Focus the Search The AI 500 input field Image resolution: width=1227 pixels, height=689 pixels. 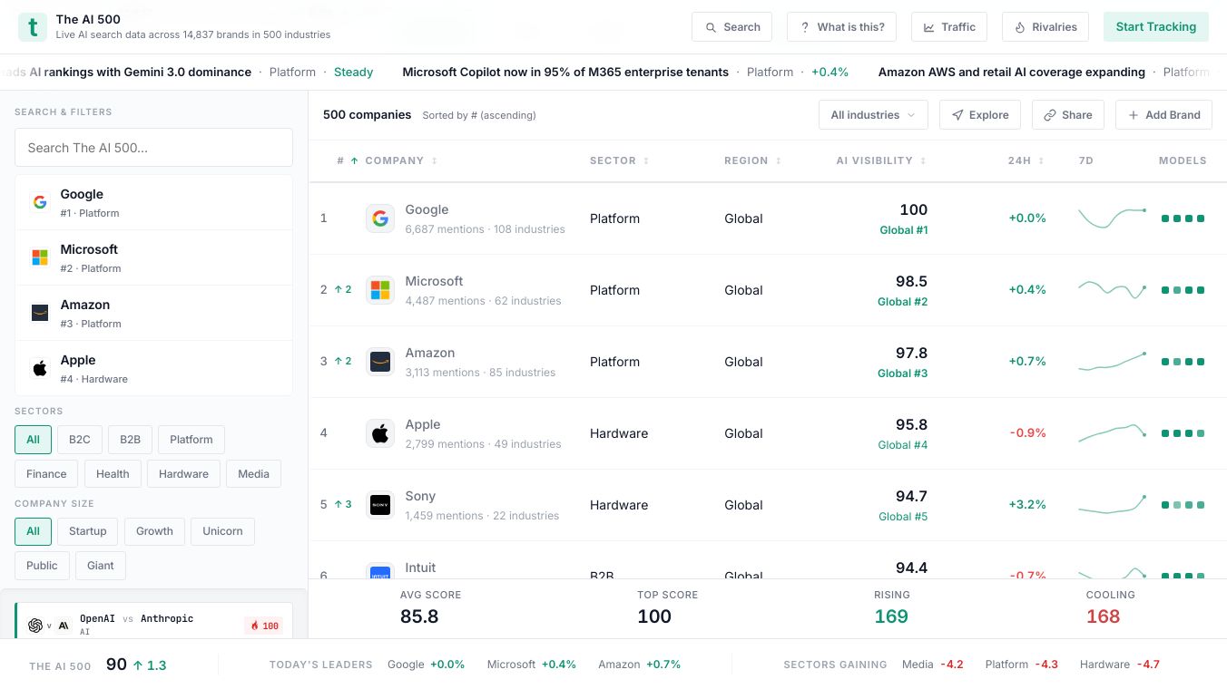153,148
